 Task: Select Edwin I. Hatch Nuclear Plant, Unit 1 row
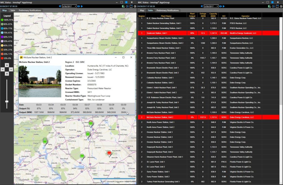coord(209,87)
